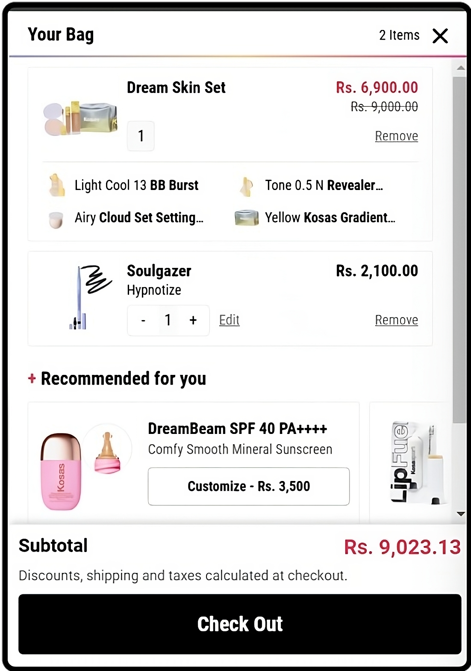The height and width of the screenshot is (671, 471).
Task: Click the Yellow Kosas Gradient bag icon
Action: point(247,218)
